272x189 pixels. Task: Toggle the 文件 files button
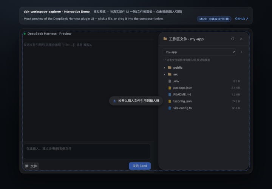pyautogui.click(x=31, y=166)
